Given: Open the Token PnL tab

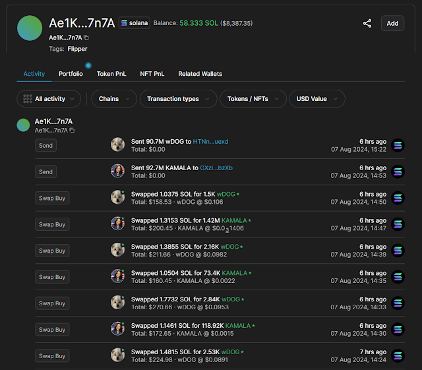Looking at the screenshot, I should point(111,74).
